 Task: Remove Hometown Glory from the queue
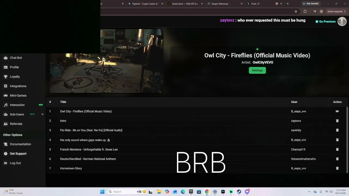coord(337,168)
